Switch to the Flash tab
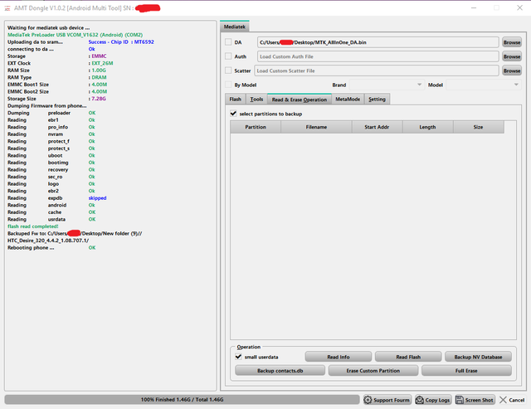Viewport: 531px width, 409px height. pos(236,99)
